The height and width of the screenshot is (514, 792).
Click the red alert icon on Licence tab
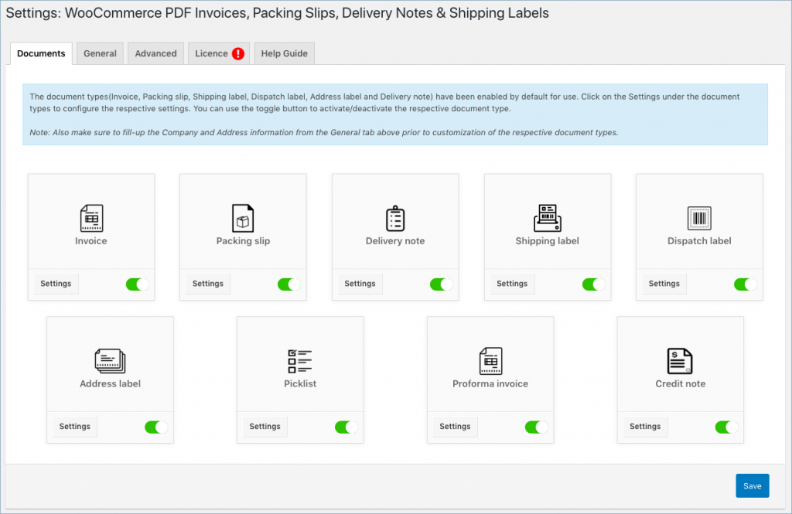coord(238,54)
